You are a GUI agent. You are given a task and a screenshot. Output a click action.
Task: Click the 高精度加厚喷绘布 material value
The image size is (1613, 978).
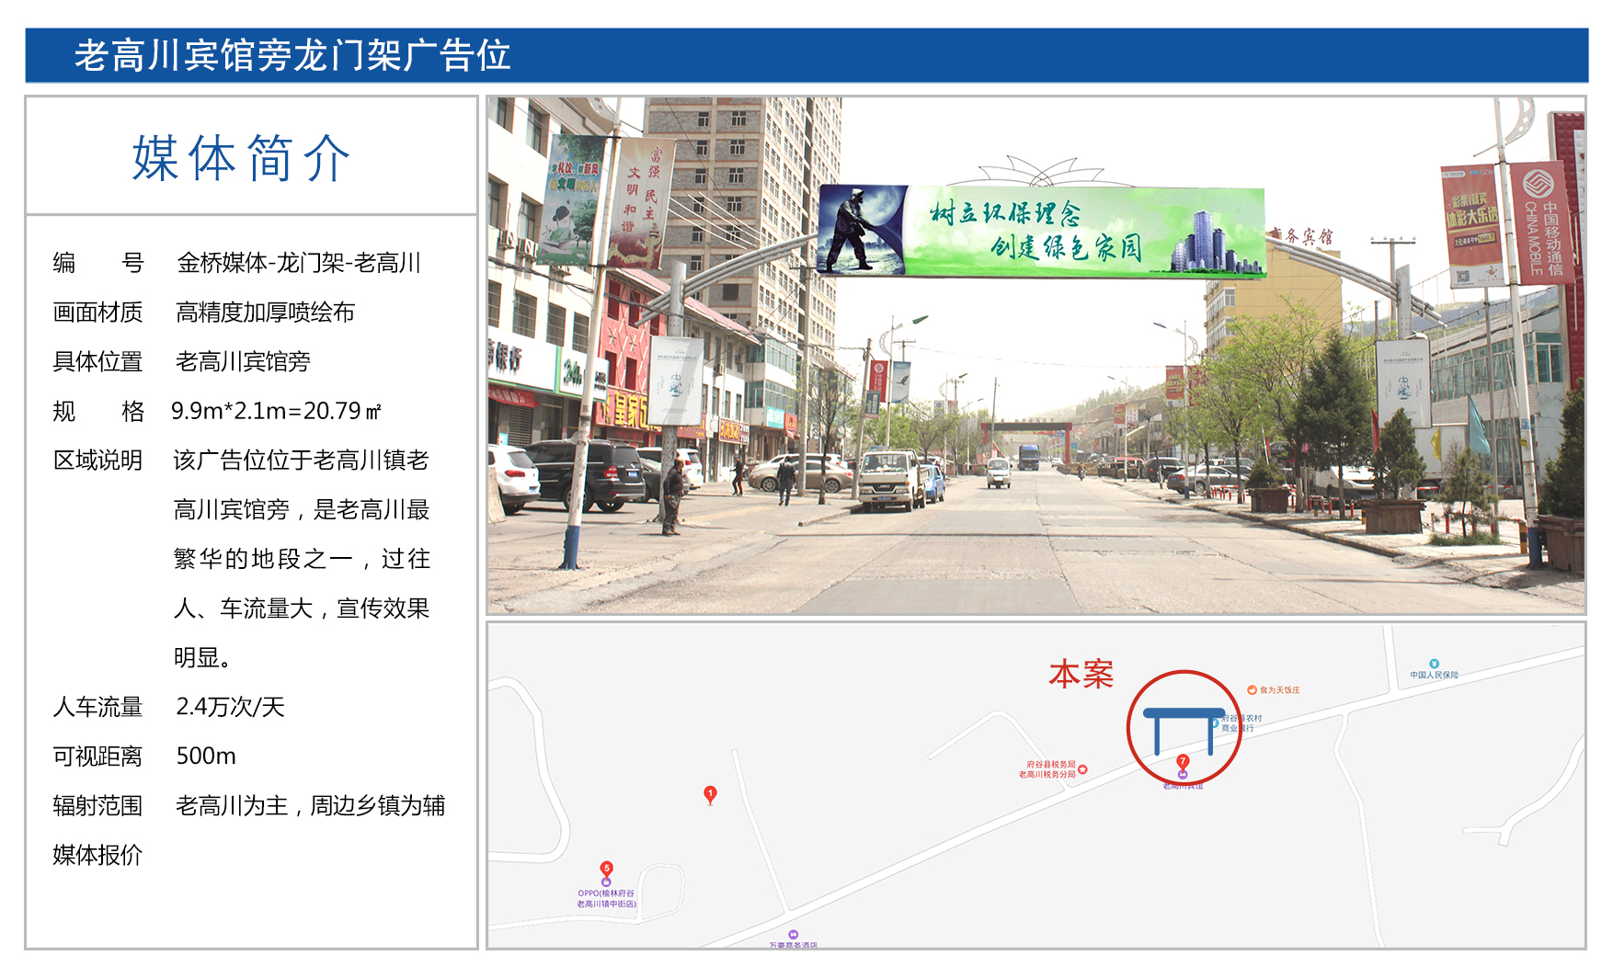(x=266, y=313)
